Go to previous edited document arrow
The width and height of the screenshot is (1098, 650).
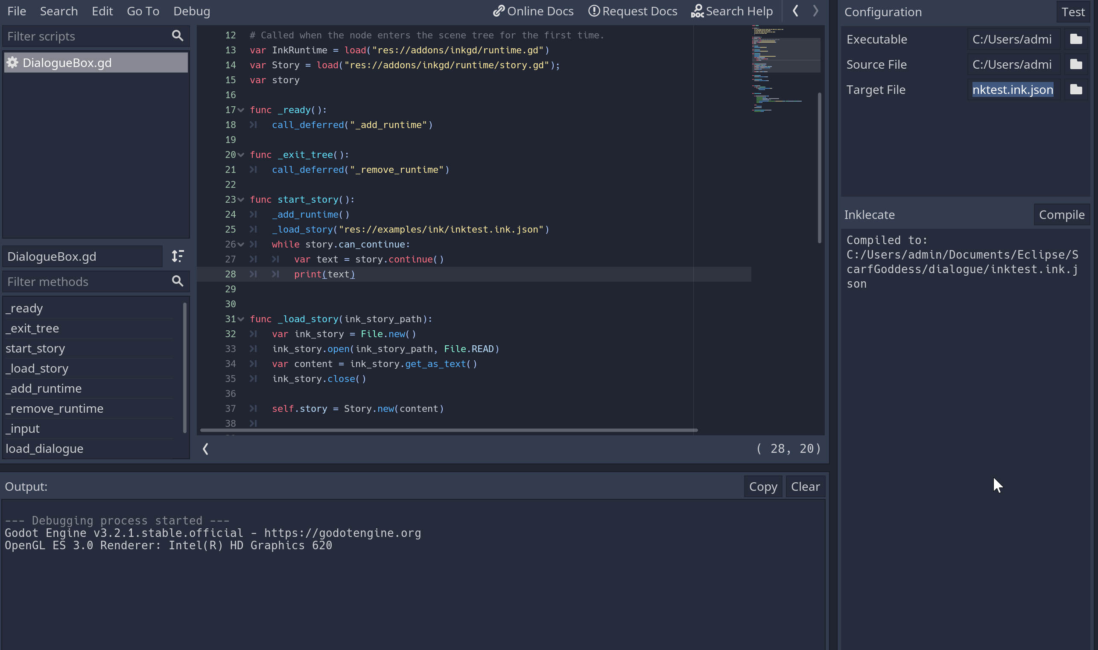point(795,11)
